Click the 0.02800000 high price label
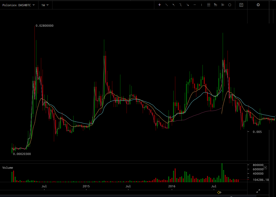This screenshot has height=197, width=276. pyautogui.click(x=44, y=26)
